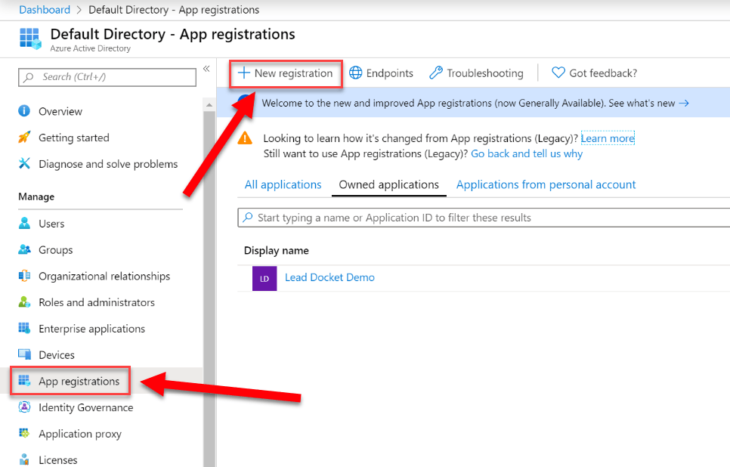Open the Endpoints panel
730x467 pixels.
point(381,73)
